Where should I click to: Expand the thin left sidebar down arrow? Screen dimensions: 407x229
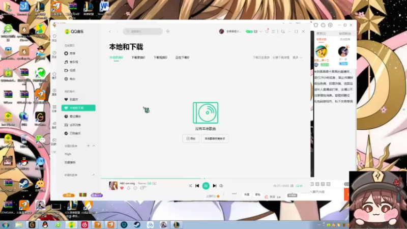(54, 152)
